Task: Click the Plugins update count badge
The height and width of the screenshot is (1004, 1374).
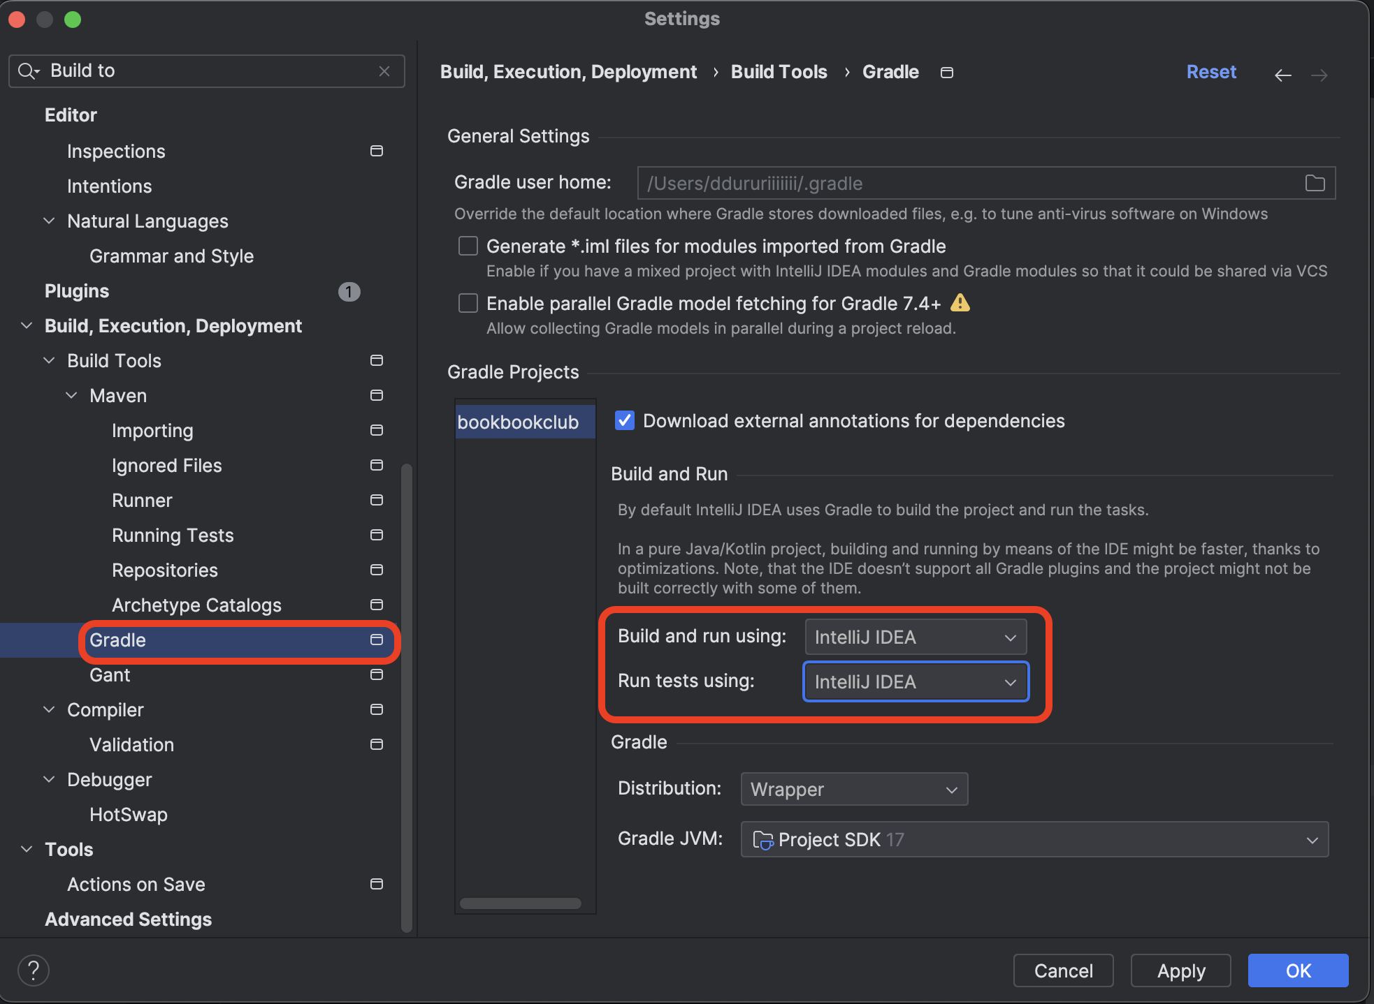Action: (x=349, y=291)
